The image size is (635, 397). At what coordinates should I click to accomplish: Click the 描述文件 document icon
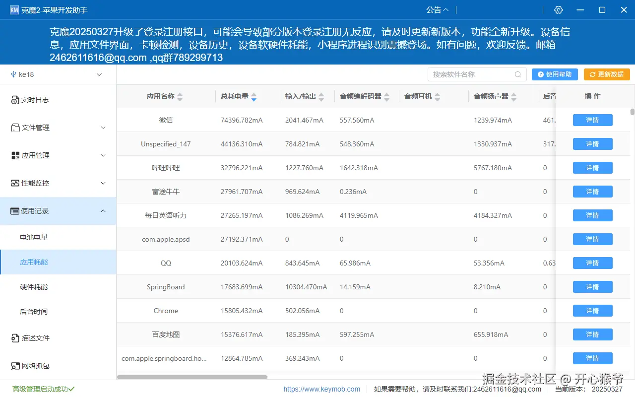pos(15,338)
